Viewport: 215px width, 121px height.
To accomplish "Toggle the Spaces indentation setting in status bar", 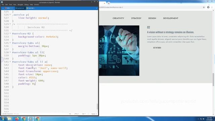I will [x=94, y=114].
